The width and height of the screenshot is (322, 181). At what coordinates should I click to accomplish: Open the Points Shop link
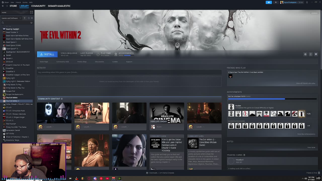(82, 62)
